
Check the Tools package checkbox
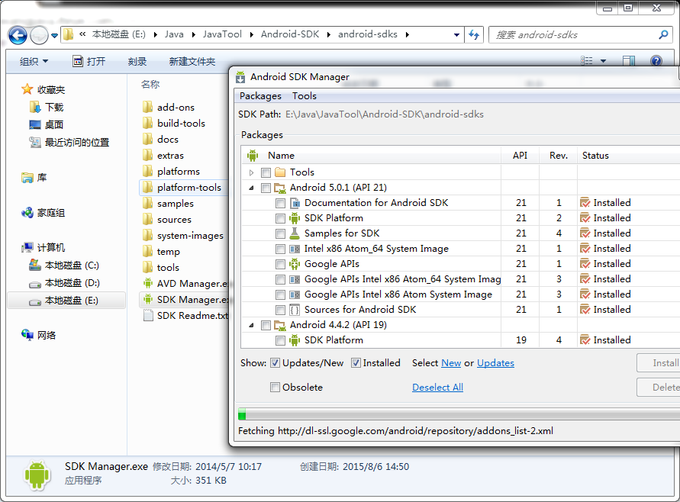(x=266, y=172)
